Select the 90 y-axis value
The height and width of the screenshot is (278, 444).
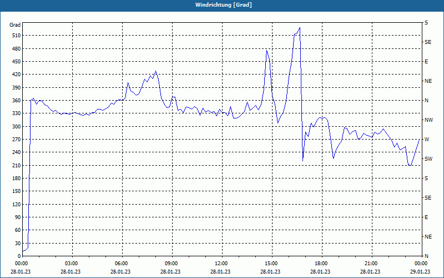point(18,217)
